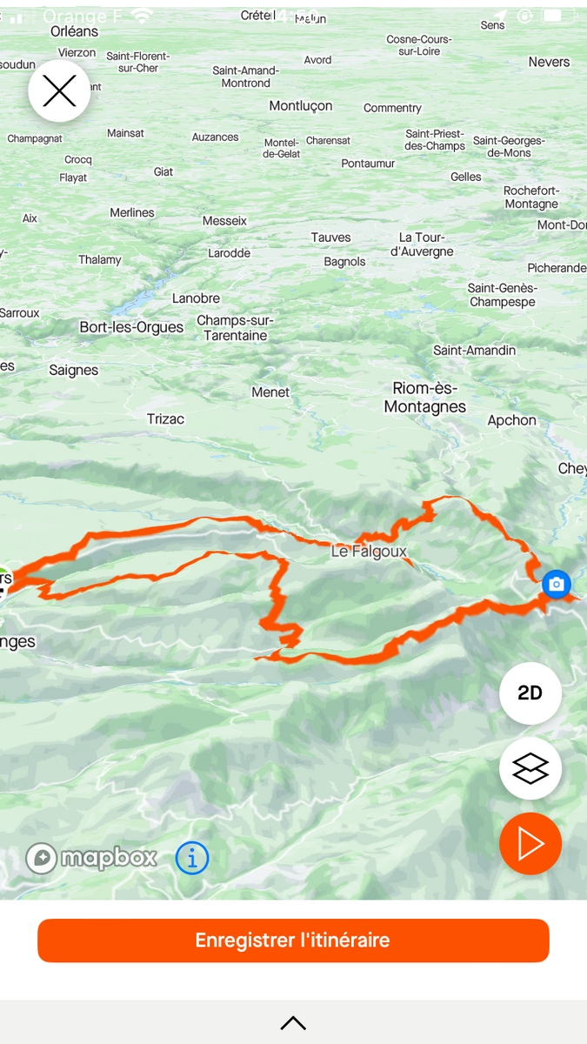
Task: Open the map layers selector
Action: [530, 768]
